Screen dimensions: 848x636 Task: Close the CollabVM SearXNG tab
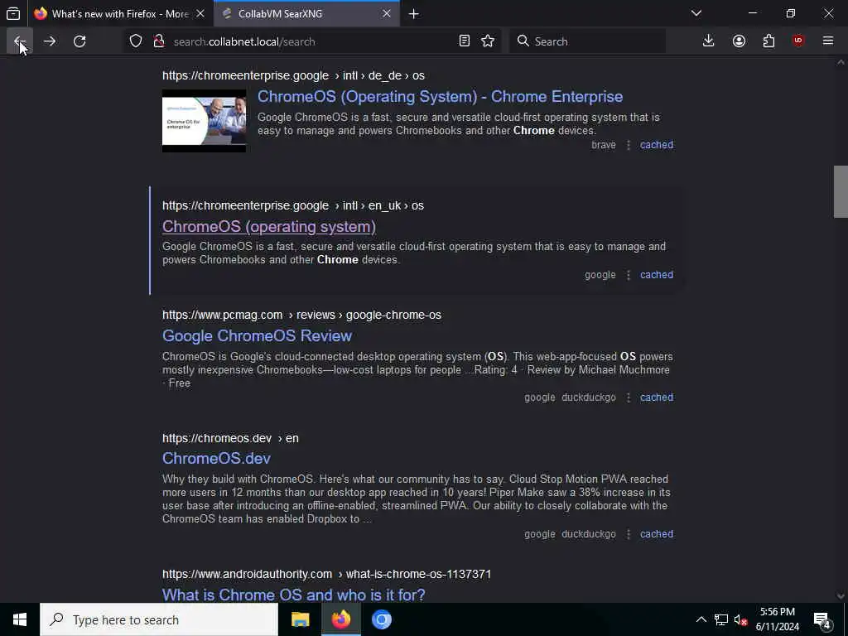387,13
